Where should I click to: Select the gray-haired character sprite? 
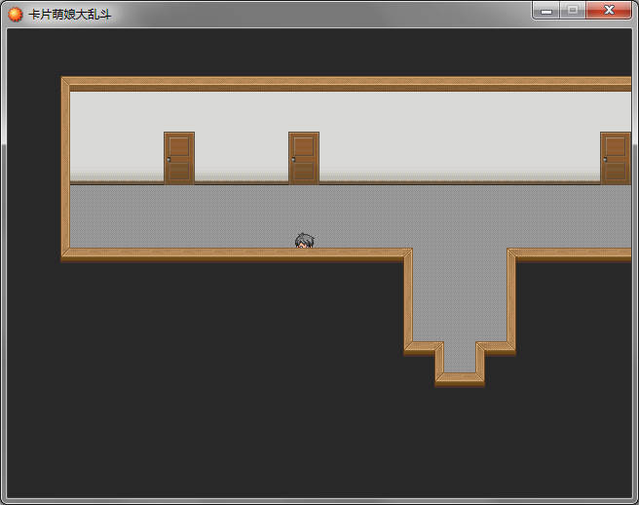tap(305, 240)
